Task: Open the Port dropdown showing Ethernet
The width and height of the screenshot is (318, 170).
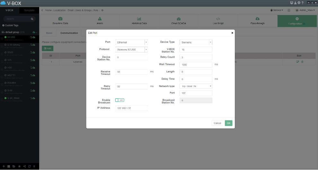Action: [x=131, y=42]
